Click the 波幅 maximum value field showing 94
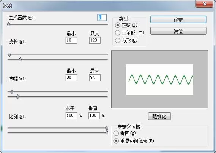 coord(95,78)
